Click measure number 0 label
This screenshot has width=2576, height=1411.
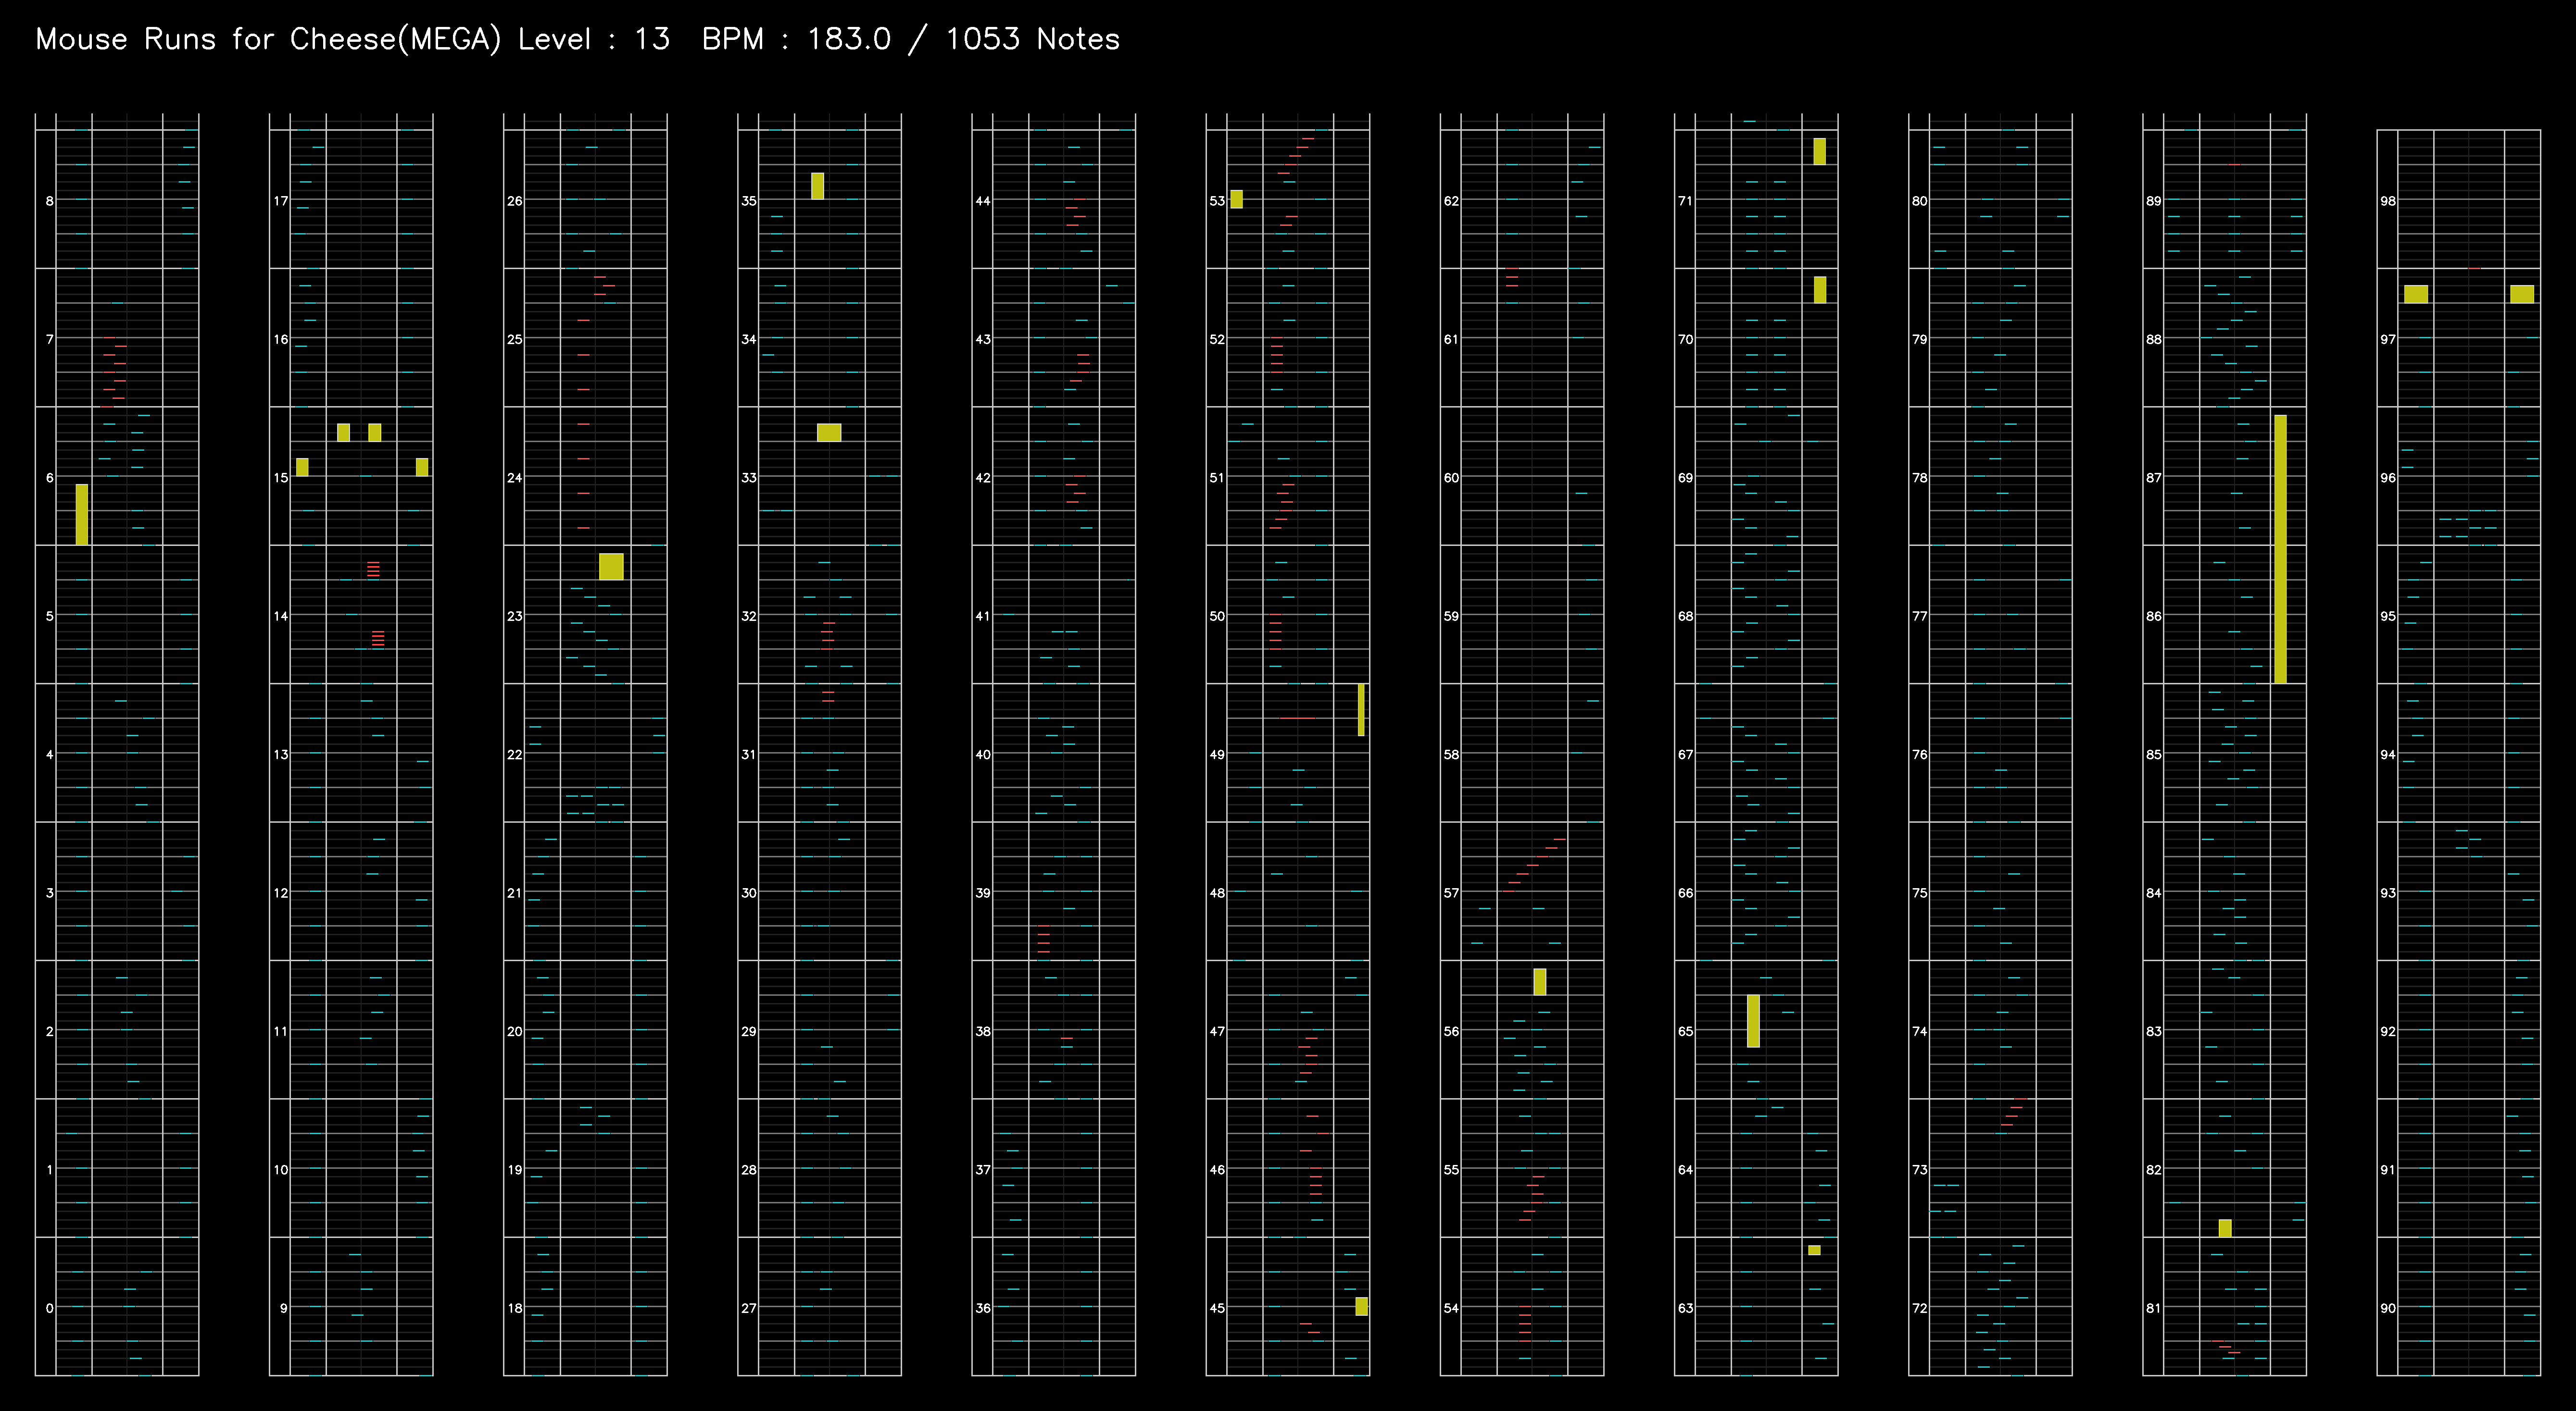point(49,1308)
